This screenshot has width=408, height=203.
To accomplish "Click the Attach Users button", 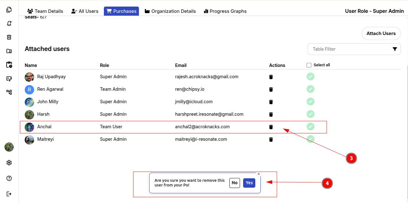I will pyautogui.click(x=381, y=33).
